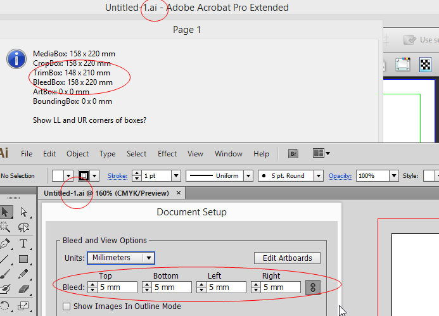Click the Style swatch box
The width and height of the screenshot is (439, 316).
[429, 176]
